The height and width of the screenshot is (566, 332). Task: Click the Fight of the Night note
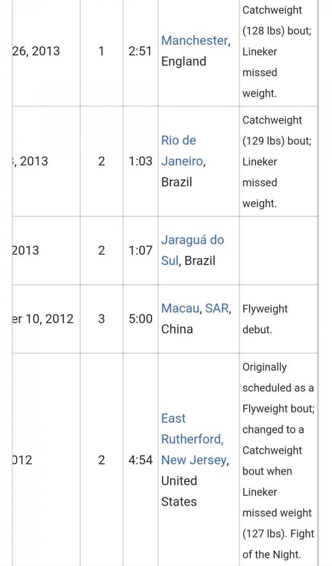point(278,544)
